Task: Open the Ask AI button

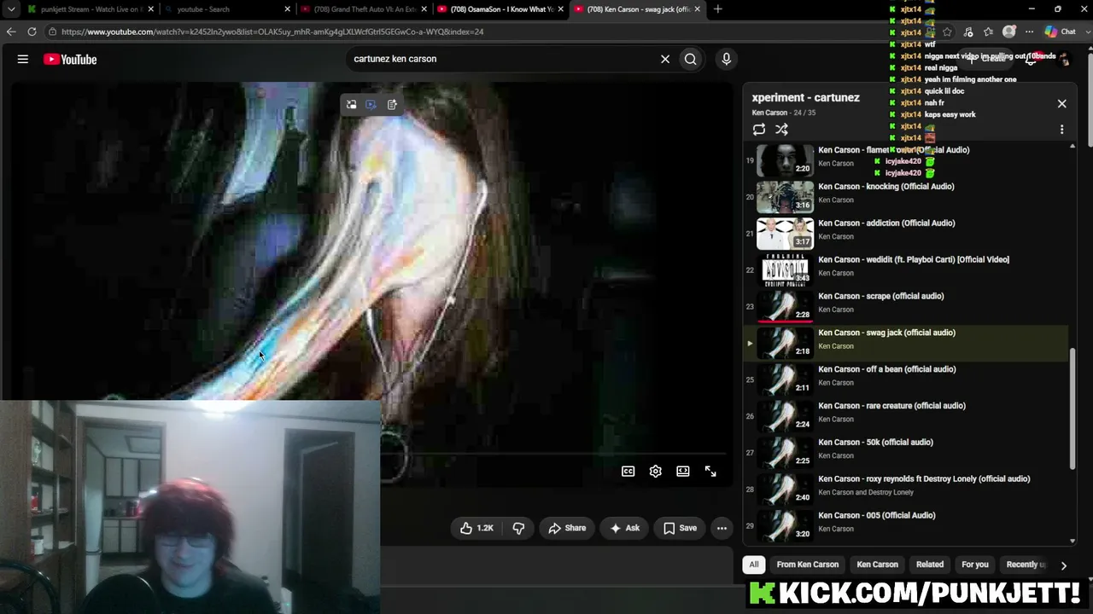Action: tap(624, 528)
